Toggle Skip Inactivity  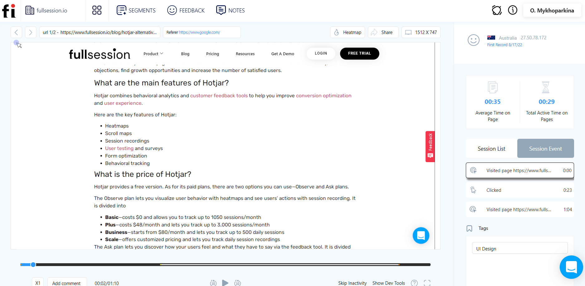pos(352,283)
